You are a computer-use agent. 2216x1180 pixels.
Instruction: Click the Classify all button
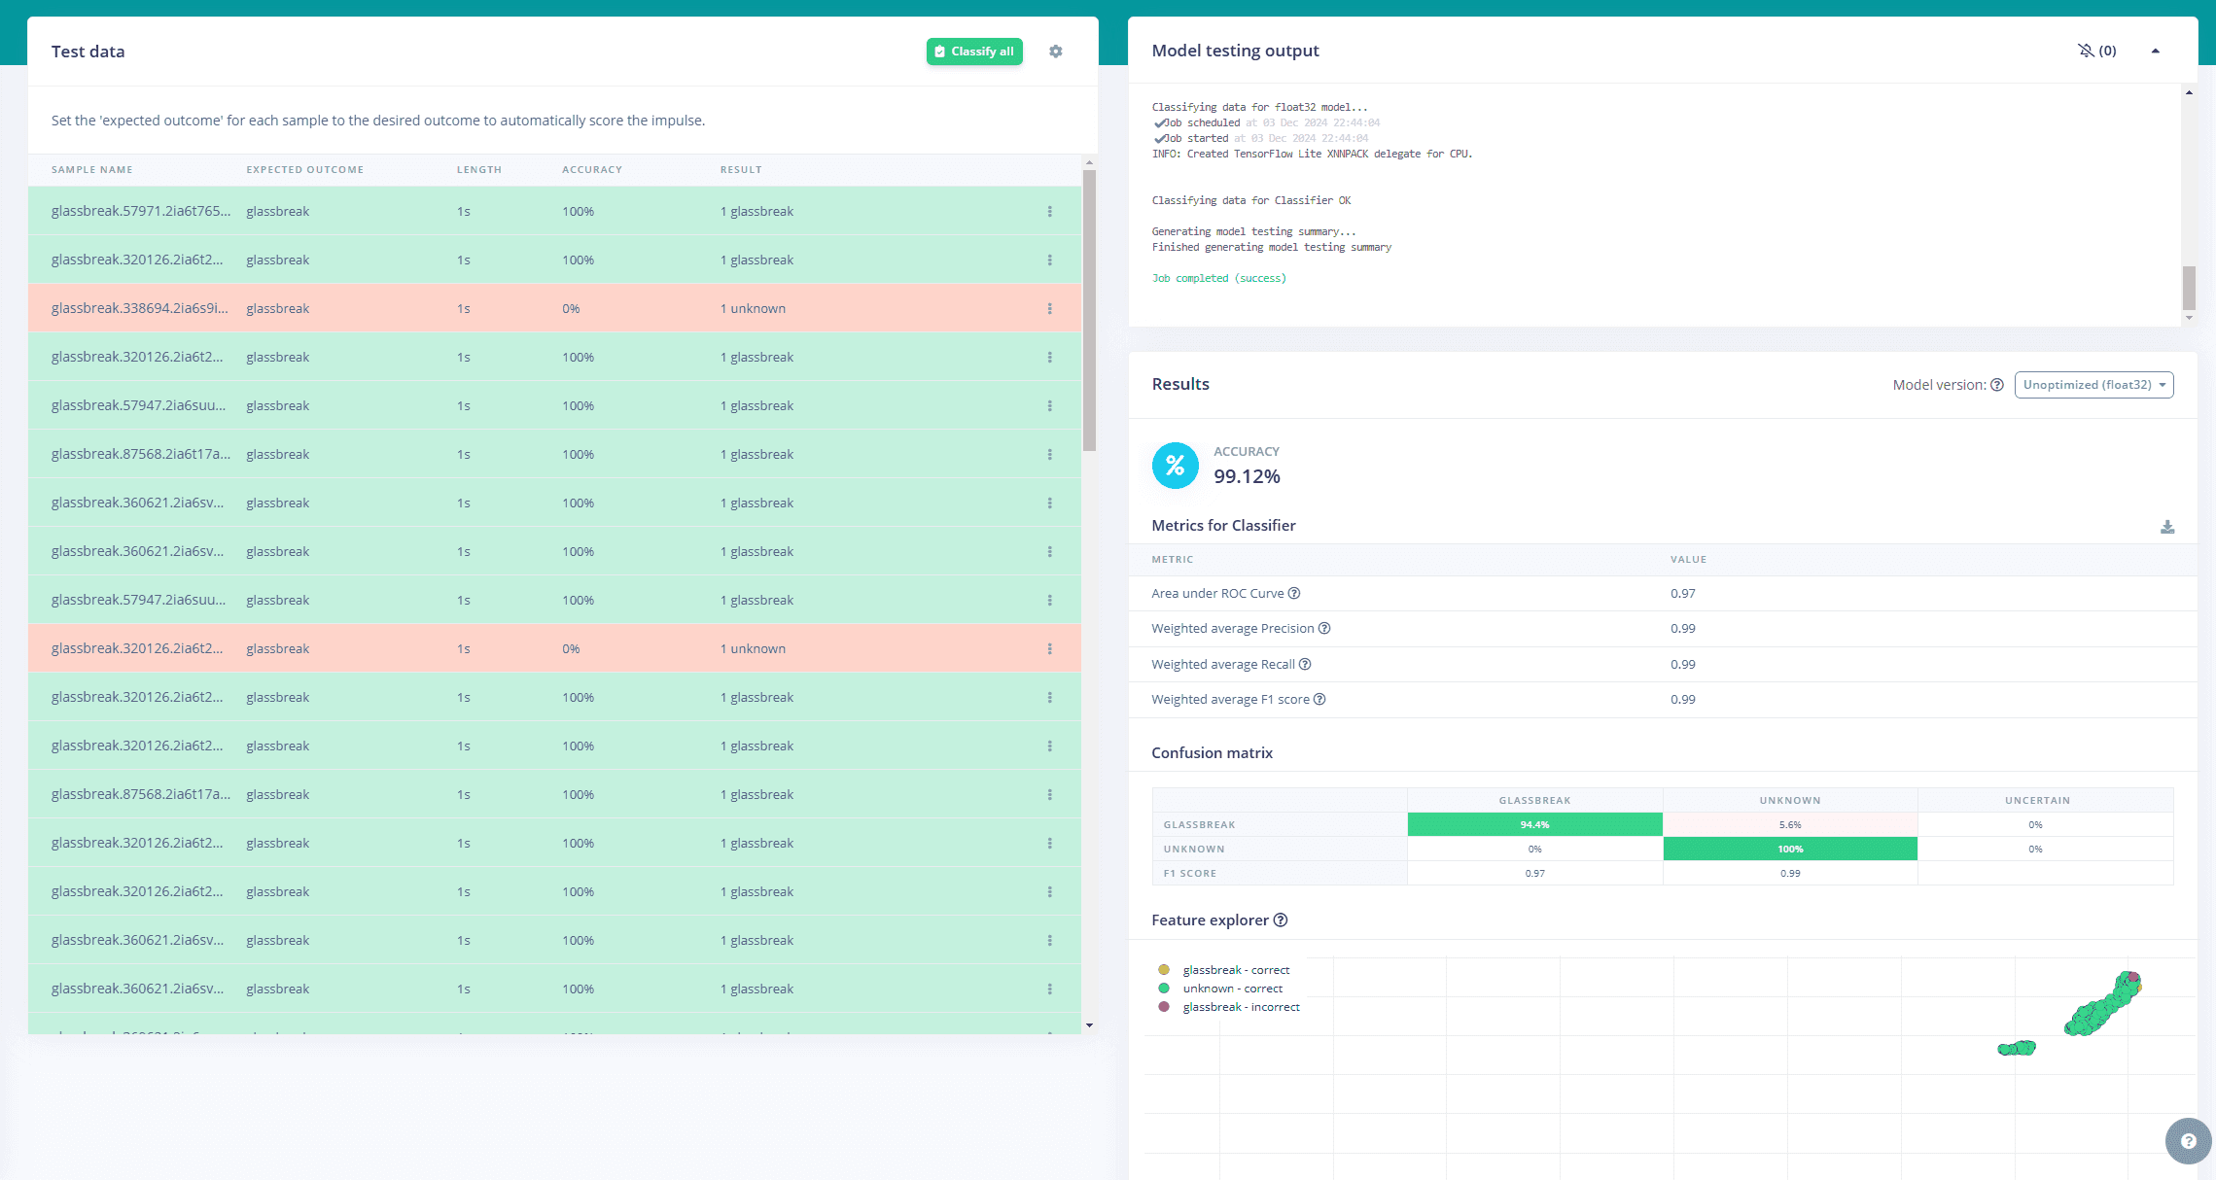pyautogui.click(x=973, y=52)
